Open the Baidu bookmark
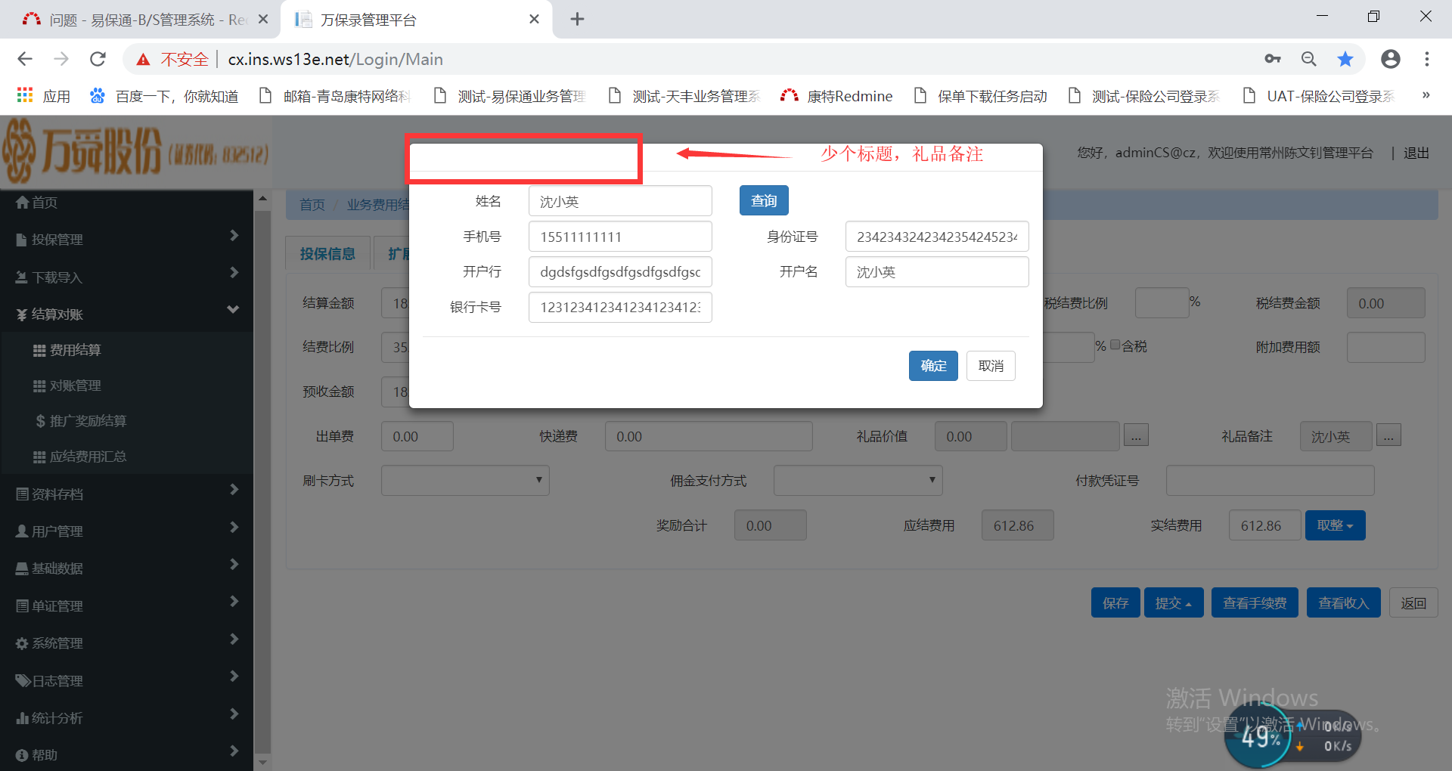The height and width of the screenshot is (771, 1452). (164, 96)
